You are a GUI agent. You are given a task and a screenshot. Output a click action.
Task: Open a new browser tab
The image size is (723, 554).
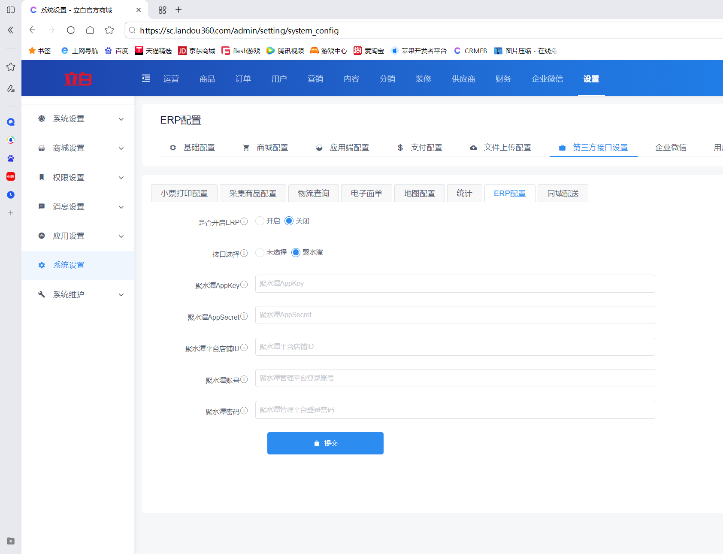178,9
